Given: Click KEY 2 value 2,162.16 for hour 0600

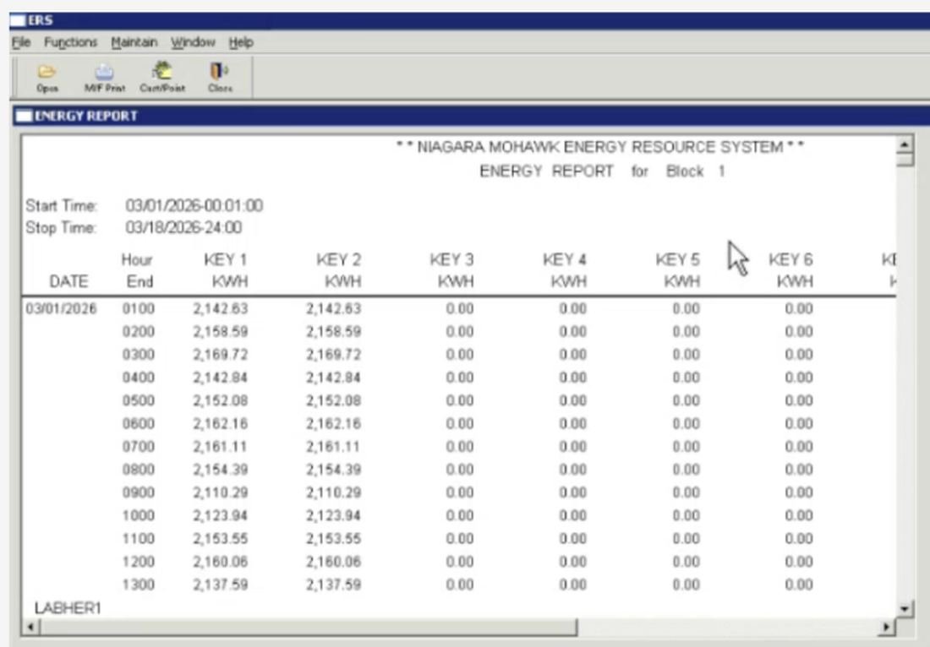Looking at the screenshot, I should (x=334, y=424).
